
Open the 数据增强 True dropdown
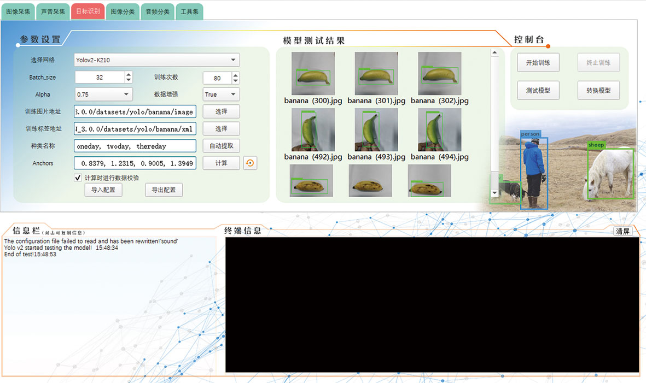click(221, 95)
